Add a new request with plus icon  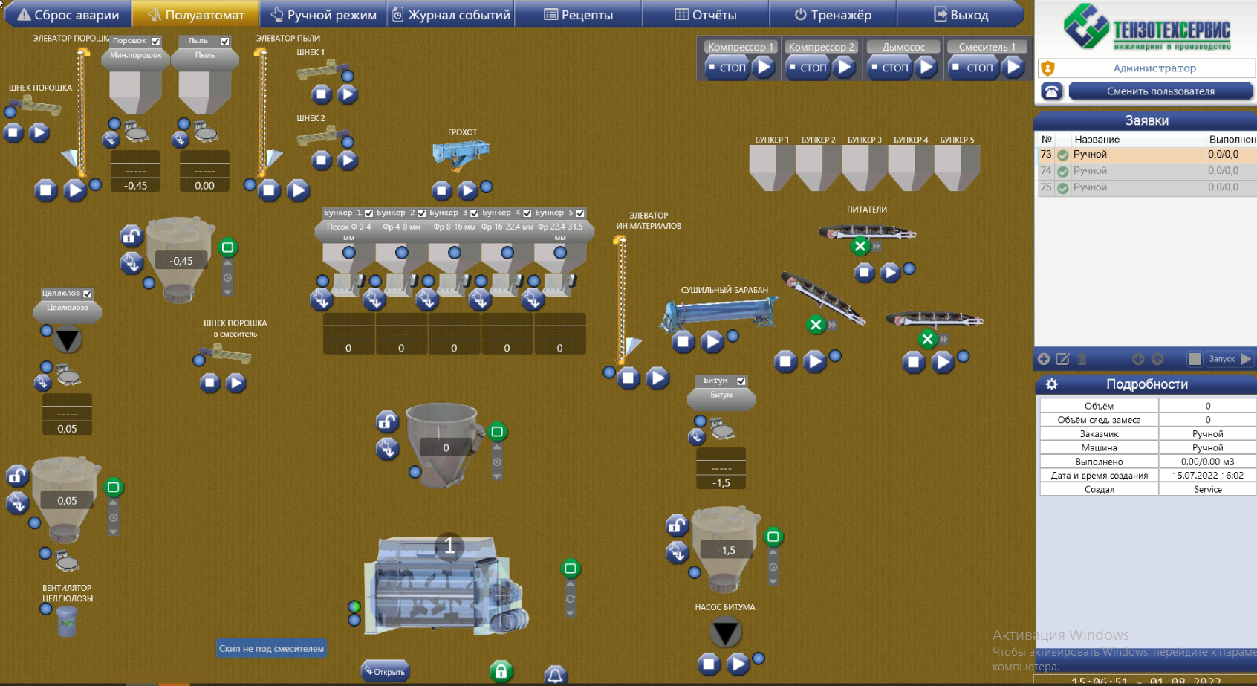pos(1044,359)
